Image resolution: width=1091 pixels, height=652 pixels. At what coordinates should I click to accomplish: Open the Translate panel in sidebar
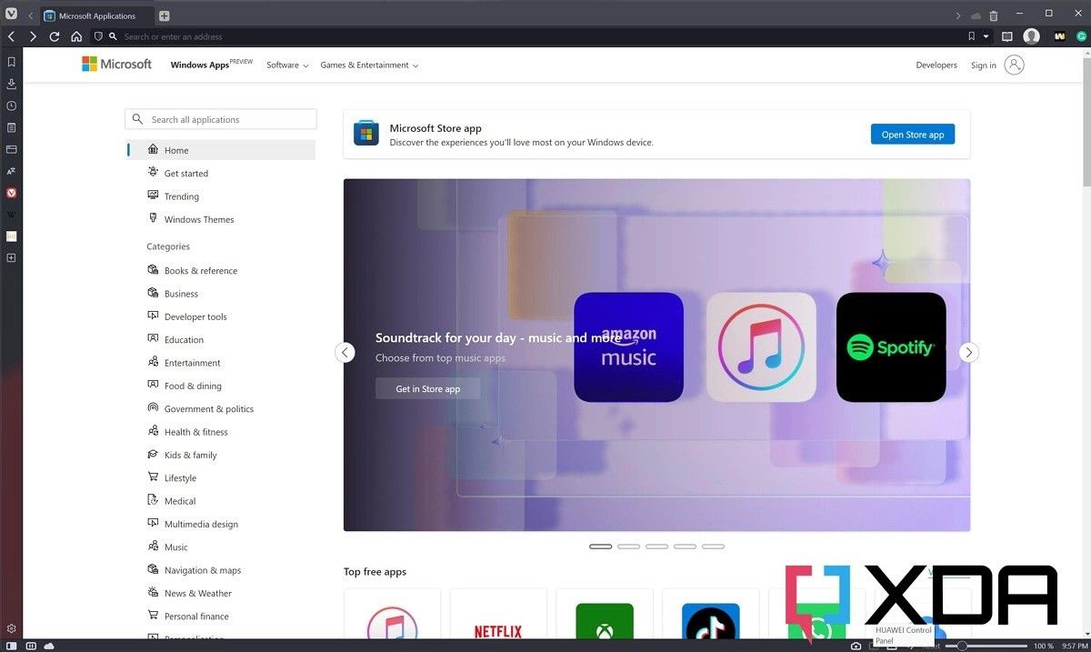tap(12, 171)
